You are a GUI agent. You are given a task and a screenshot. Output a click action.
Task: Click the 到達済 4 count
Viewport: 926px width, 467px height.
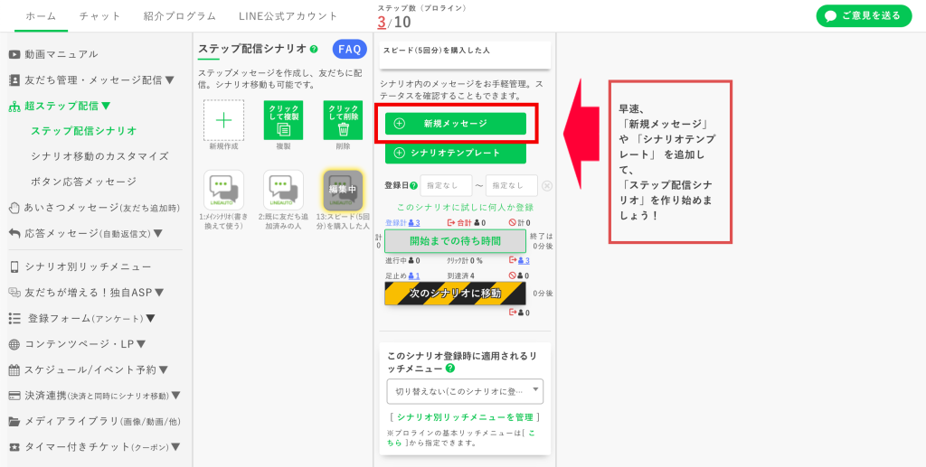460,276
